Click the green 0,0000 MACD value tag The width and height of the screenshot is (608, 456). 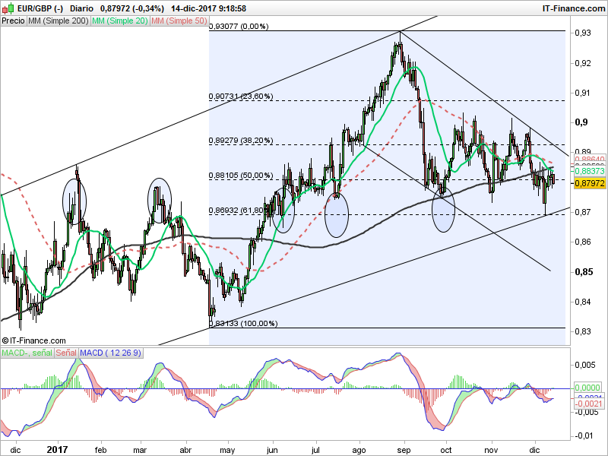(587, 388)
